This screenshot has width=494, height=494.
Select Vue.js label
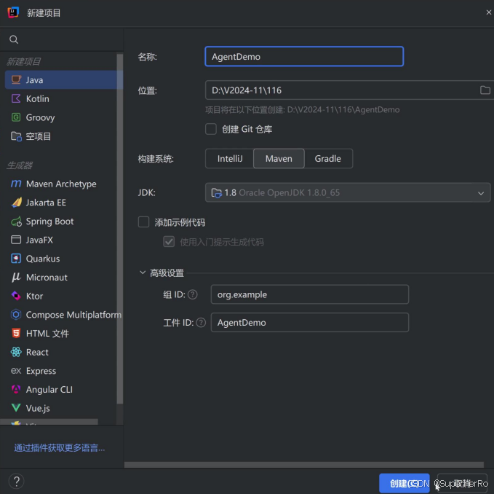pos(38,408)
